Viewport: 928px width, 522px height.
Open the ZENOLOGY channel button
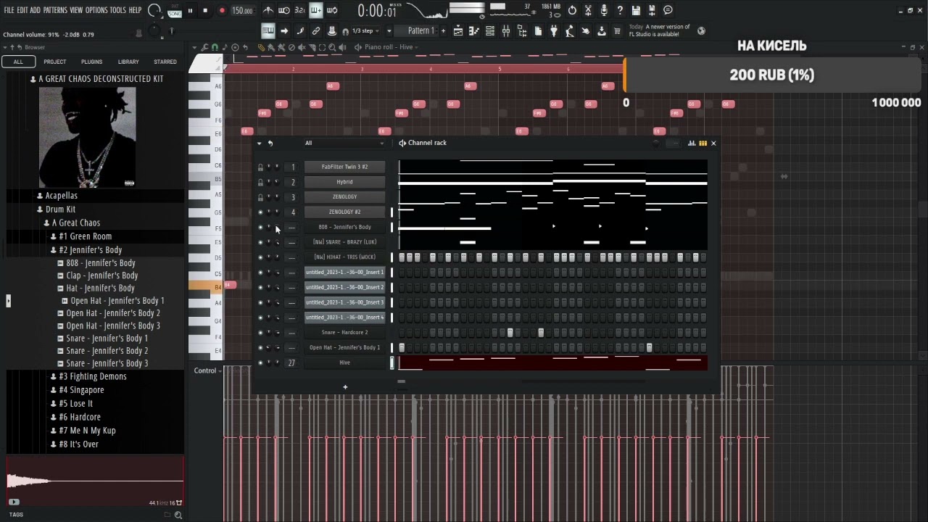[344, 197]
